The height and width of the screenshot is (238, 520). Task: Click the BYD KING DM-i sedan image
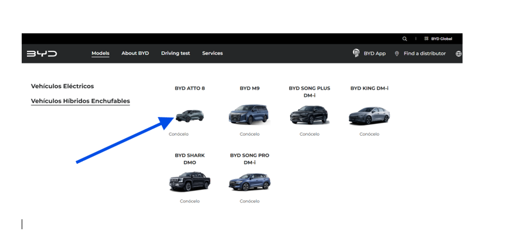point(369,115)
